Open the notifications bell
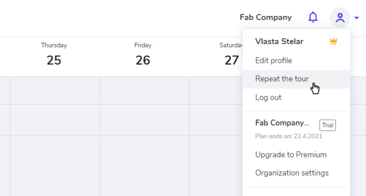This screenshot has height=196, width=366. [313, 18]
